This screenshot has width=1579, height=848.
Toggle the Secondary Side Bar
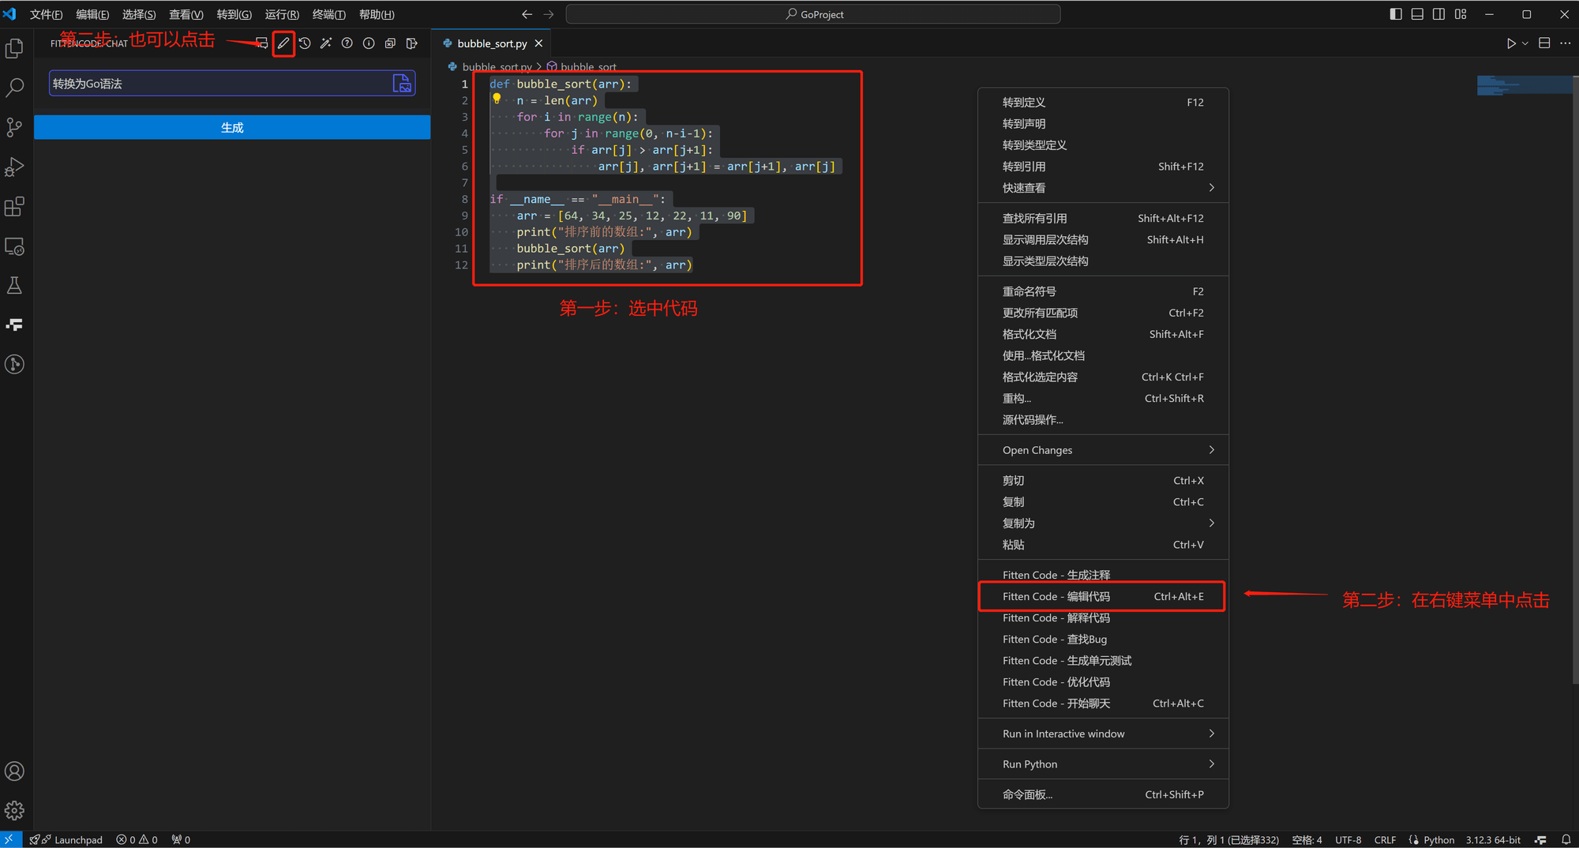pos(1439,14)
